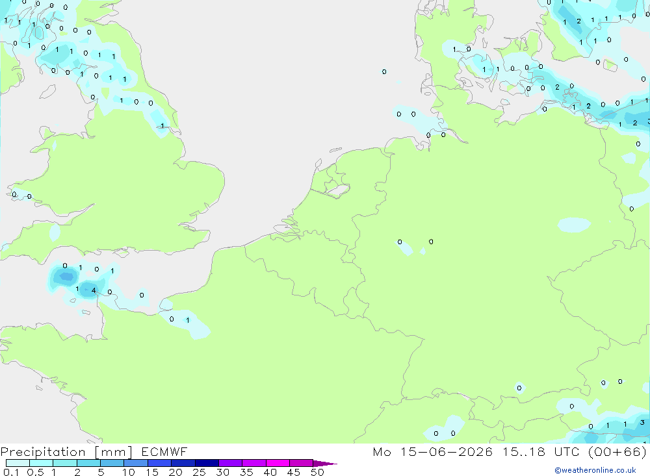This screenshot has height=476, width=650.
Task: Click the lightest cyan 0.1–0.5 mm legend swatch
Action: click(x=18, y=463)
